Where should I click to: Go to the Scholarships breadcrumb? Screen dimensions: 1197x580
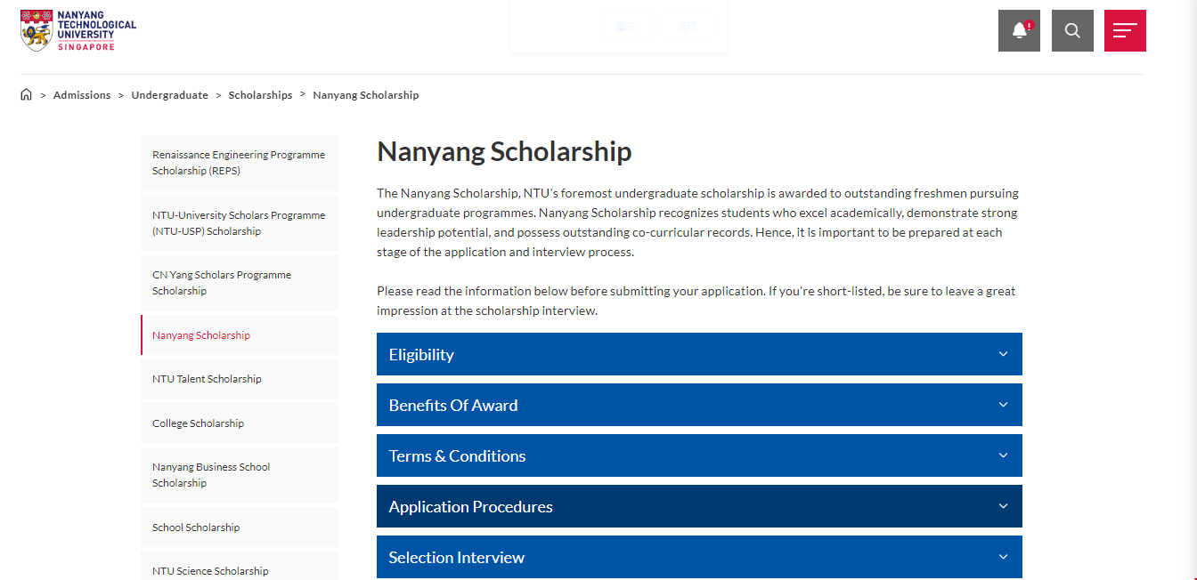point(260,95)
